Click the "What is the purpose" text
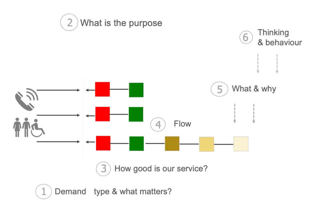This screenshot has height=206, width=313. (x=121, y=23)
